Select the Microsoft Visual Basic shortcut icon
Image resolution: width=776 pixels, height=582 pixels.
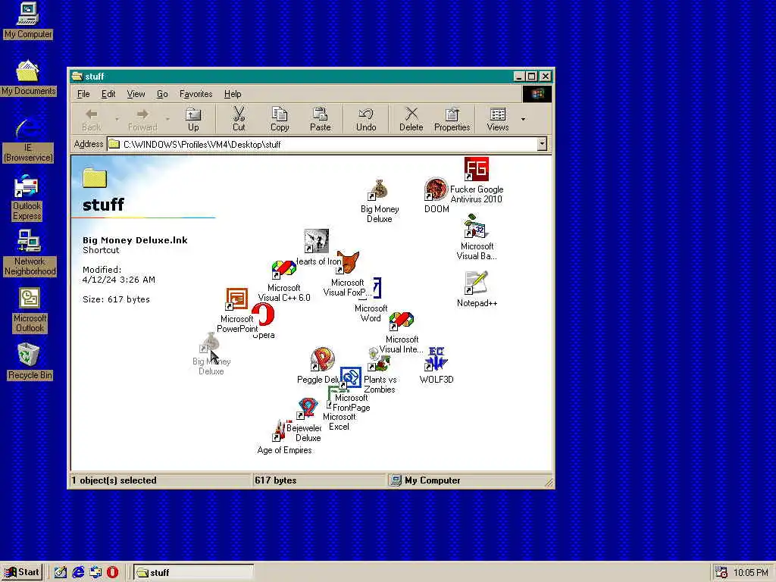click(476, 226)
